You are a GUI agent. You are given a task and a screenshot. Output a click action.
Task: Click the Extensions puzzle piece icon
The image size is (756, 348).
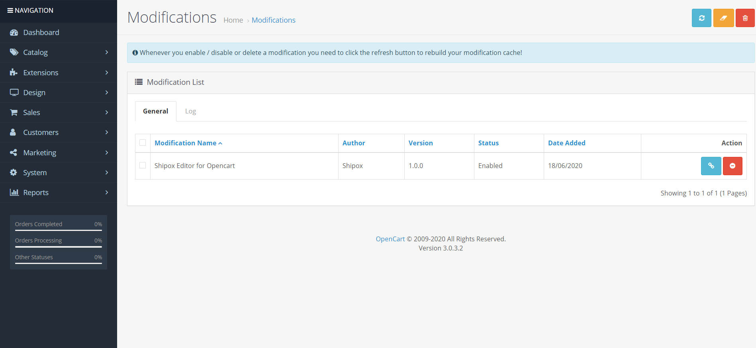click(x=14, y=72)
